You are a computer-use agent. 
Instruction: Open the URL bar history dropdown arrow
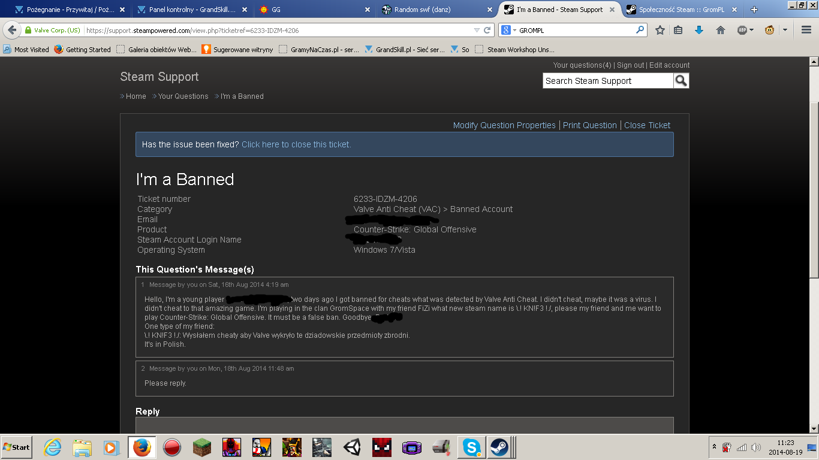point(477,30)
